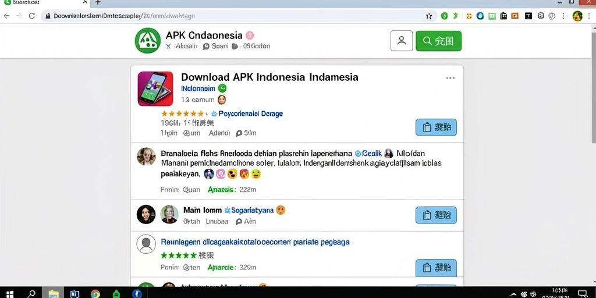Open the Windows Start menu
Screen dimensions: 596x298
click(x=10, y=294)
